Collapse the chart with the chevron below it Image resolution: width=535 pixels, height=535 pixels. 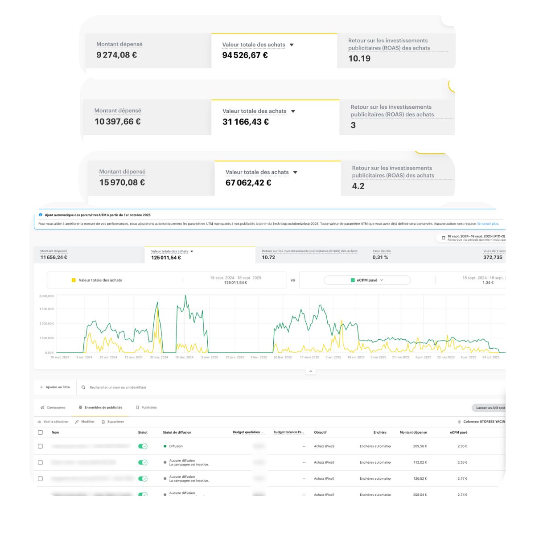click(x=311, y=371)
